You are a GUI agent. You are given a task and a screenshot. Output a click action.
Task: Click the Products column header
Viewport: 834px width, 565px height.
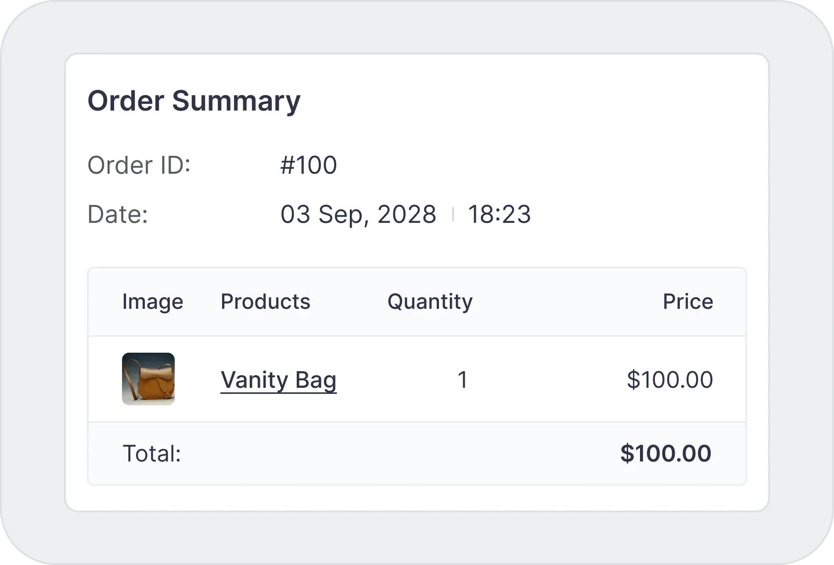click(265, 302)
